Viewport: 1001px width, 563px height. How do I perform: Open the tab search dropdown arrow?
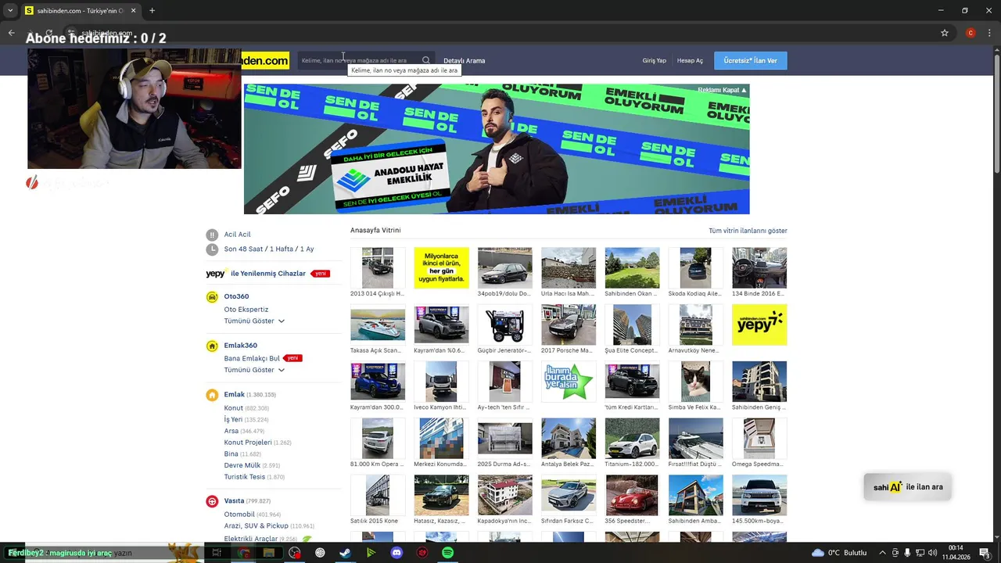(x=10, y=11)
